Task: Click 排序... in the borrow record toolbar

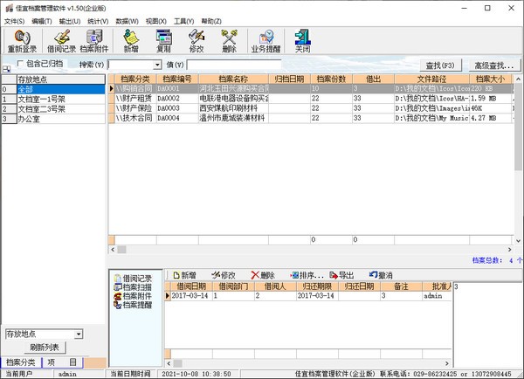Action: tap(307, 275)
